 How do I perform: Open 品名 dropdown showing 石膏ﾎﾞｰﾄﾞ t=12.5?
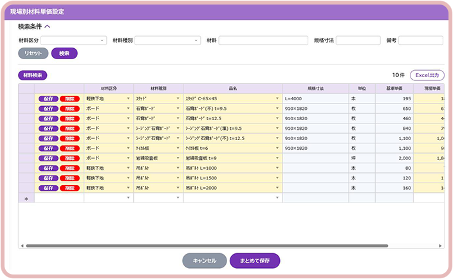277,118
